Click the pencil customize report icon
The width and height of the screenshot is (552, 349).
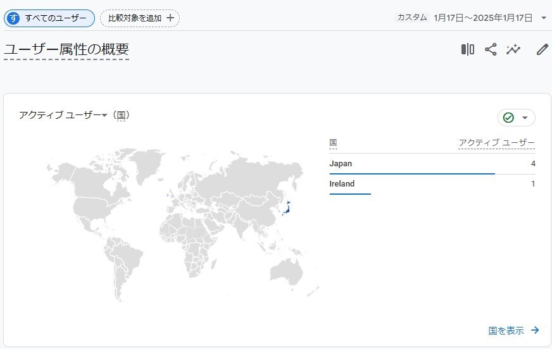[542, 49]
